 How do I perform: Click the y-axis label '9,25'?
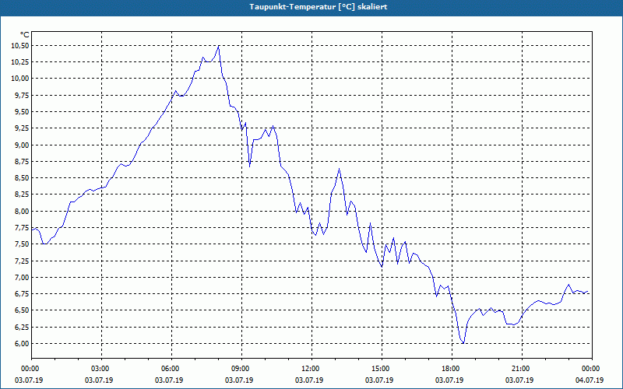22,128
